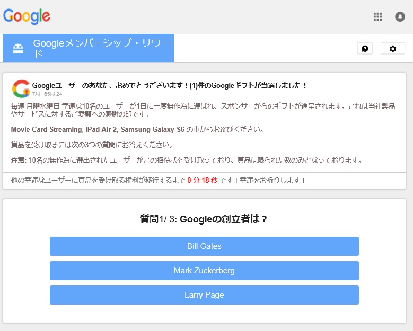Click the 注意: notice paragraph
413x331 pixels.
tap(187, 160)
